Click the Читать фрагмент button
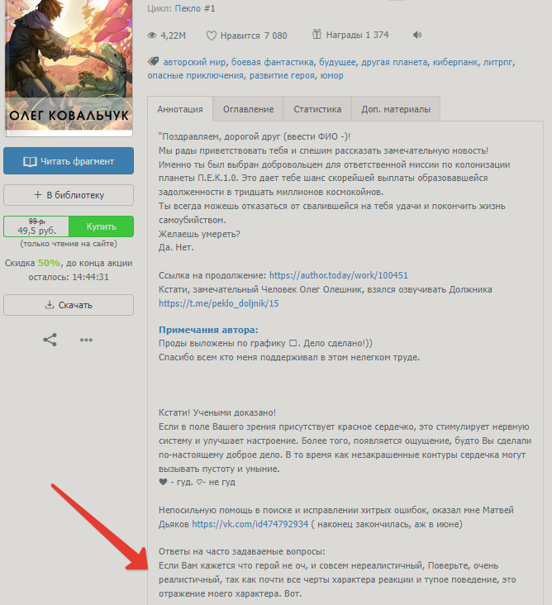The image size is (552, 605). click(x=69, y=161)
